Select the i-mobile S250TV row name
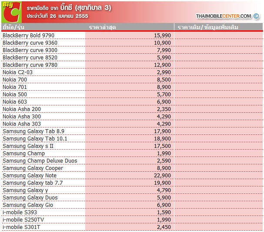The image size is (264, 232). click(x=23, y=220)
